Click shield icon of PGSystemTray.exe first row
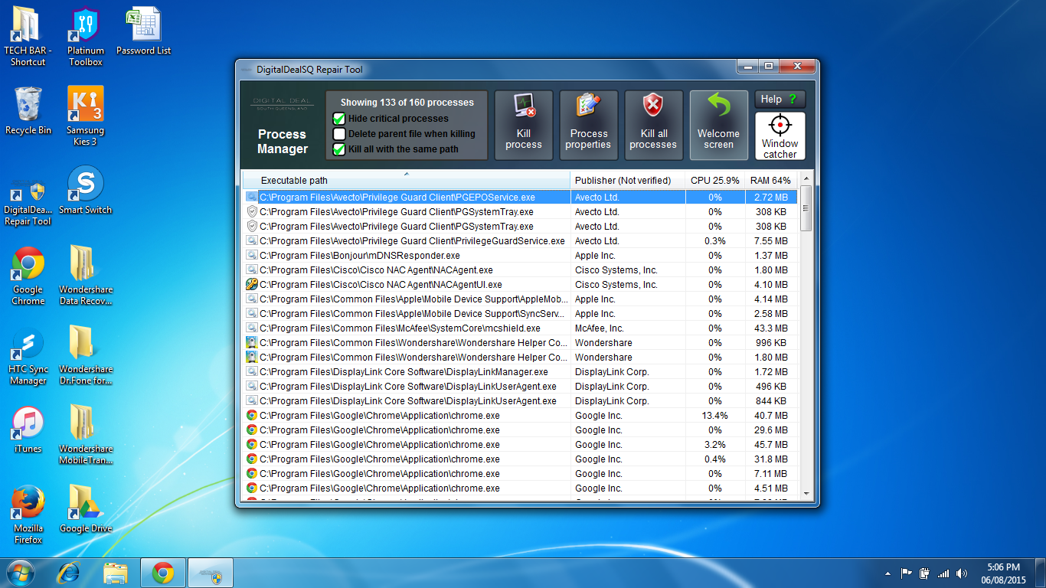 pos(251,212)
